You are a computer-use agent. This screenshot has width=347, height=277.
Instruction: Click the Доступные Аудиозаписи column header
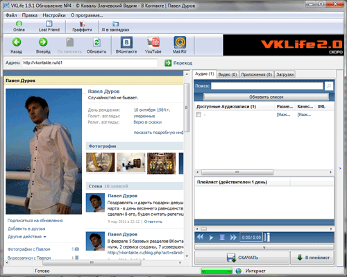[235, 107]
